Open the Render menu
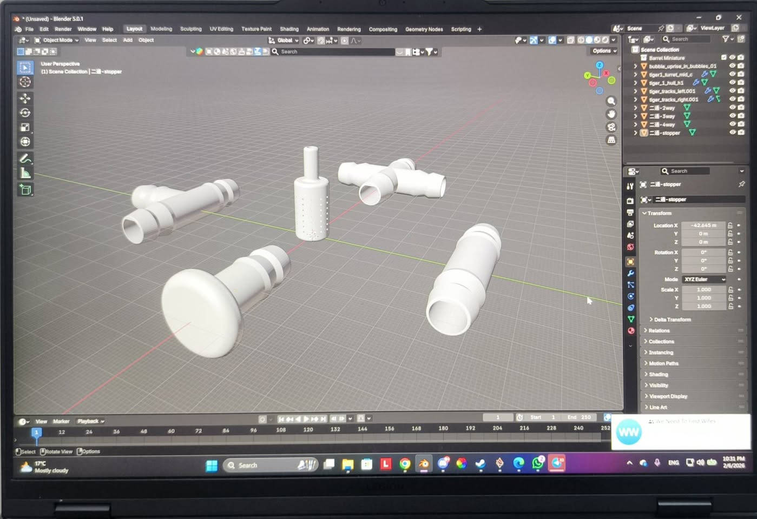757x519 pixels. tap(63, 29)
